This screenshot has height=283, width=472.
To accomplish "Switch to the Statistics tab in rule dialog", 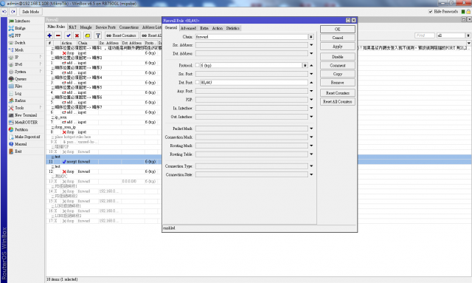I will (233, 28).
